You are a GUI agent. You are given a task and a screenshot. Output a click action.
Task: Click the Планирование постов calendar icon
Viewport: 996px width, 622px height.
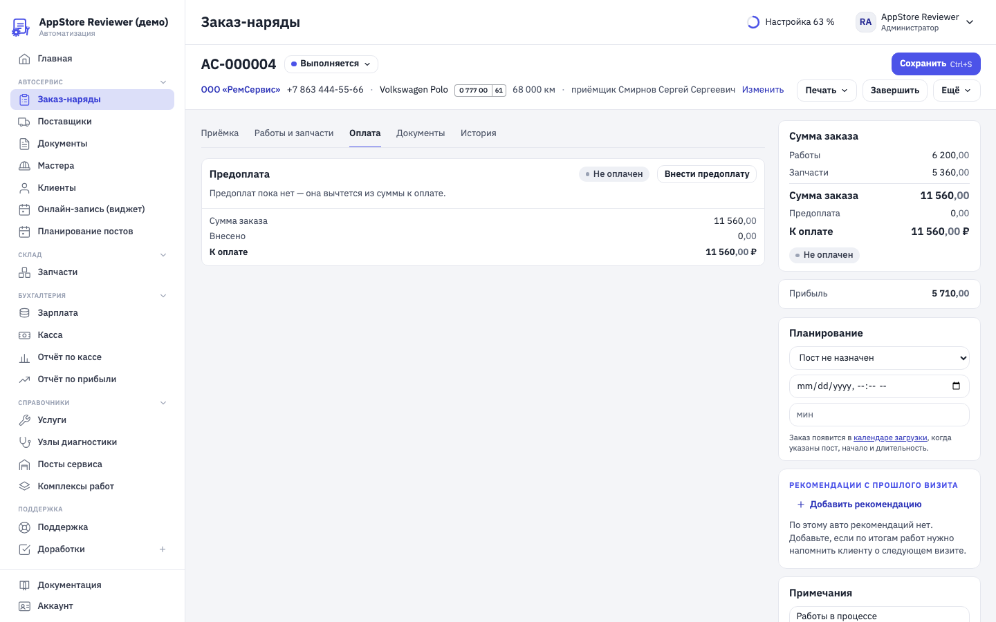coord(24,232)
